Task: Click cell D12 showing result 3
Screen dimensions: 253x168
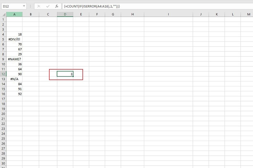Action: (65, 74)
